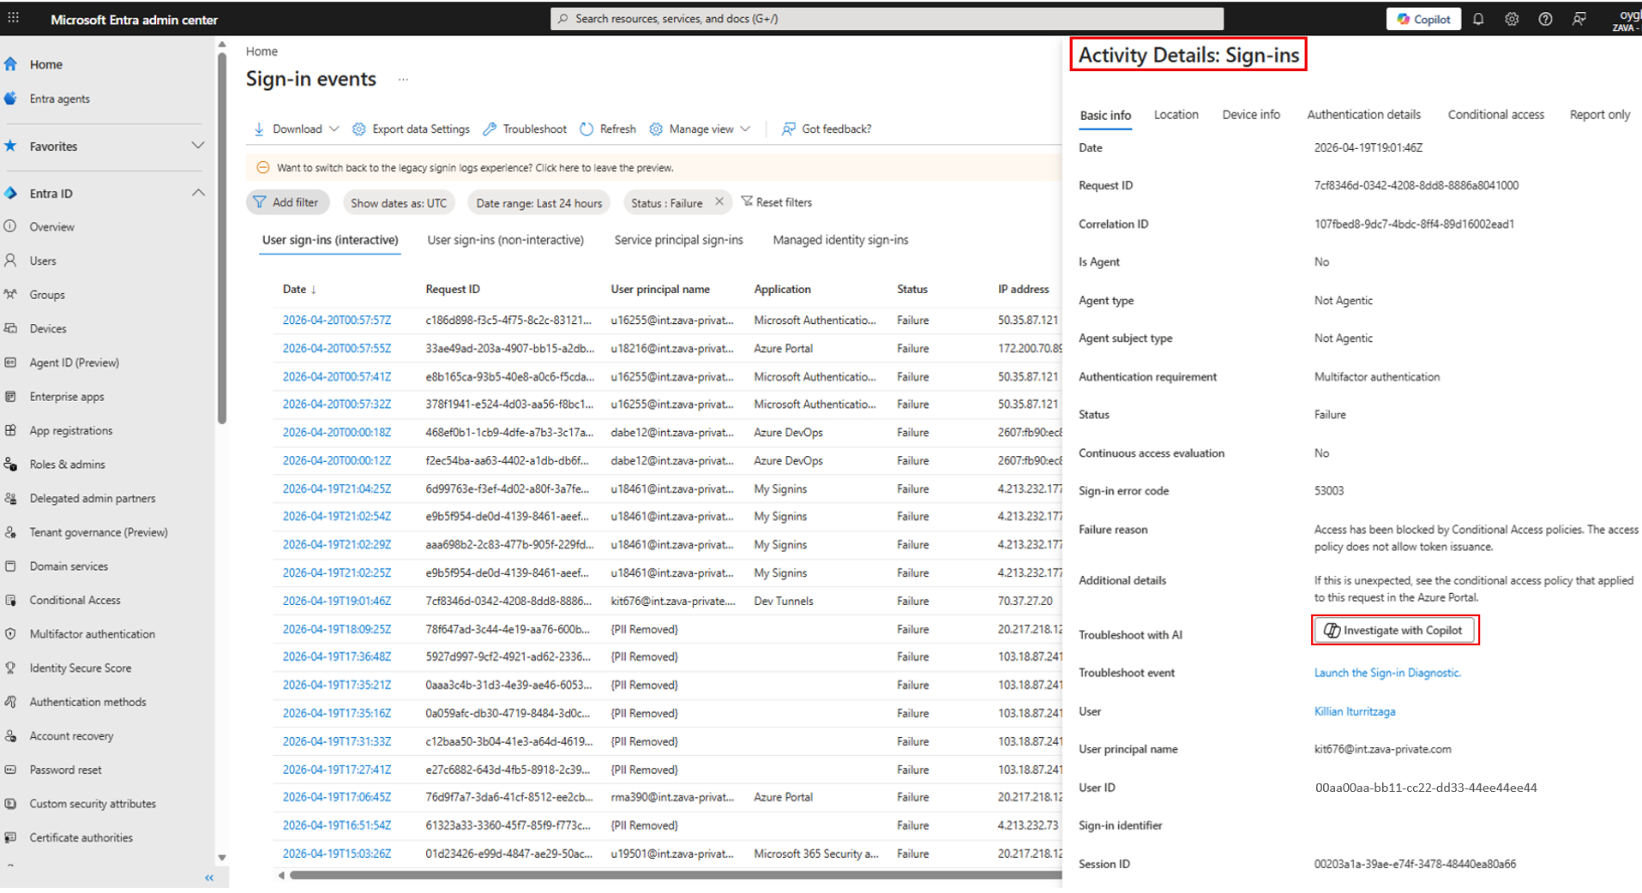Switch to Conditional access tab
1642x893 pixels.
tap(1495, 115)
